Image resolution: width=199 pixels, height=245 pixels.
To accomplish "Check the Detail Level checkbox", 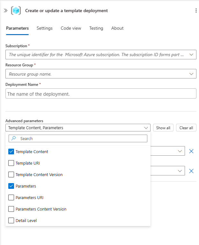I will click(11, 220).
